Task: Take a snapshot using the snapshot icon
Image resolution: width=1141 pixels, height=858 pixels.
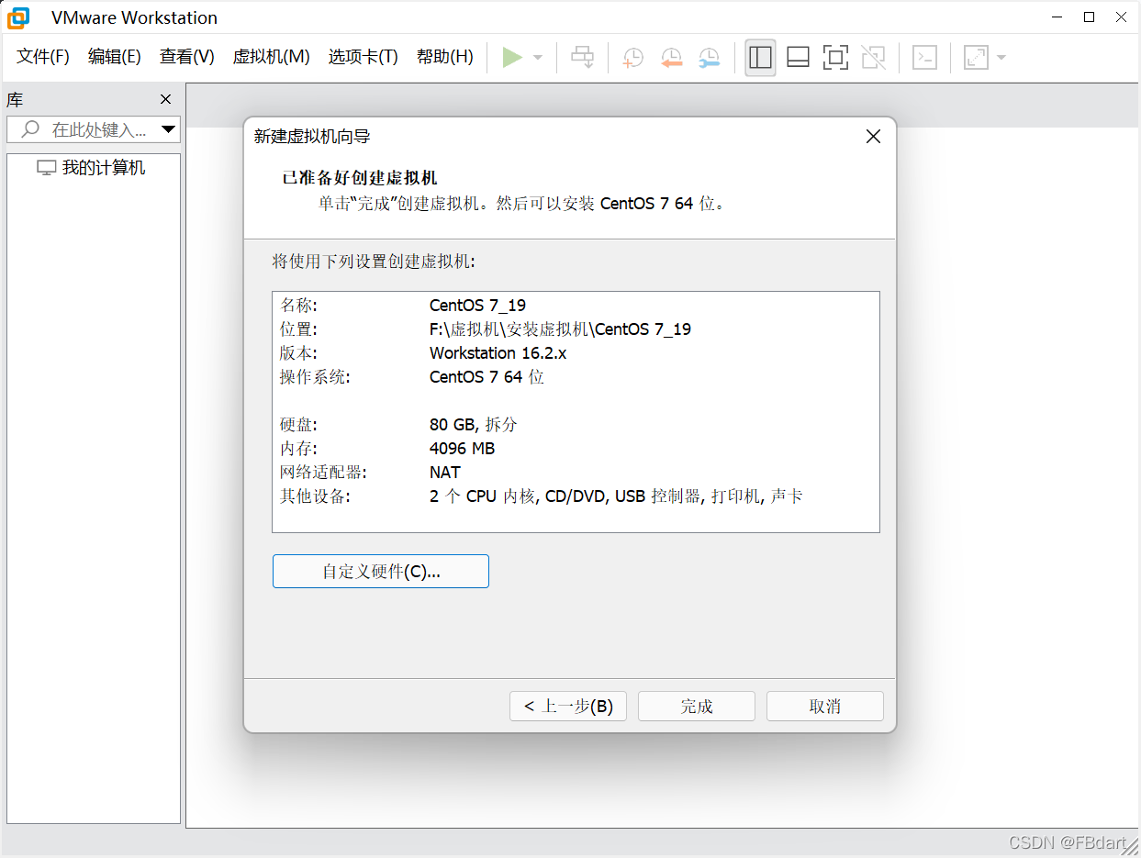Action: click(x=632, y=57)
